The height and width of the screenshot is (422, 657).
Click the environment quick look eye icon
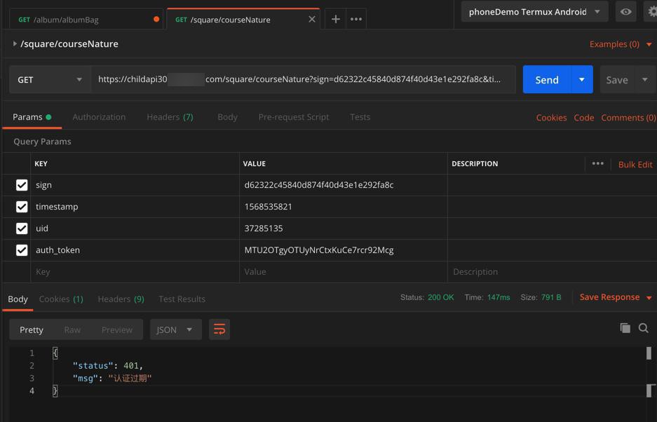click(x=625, y=12)
